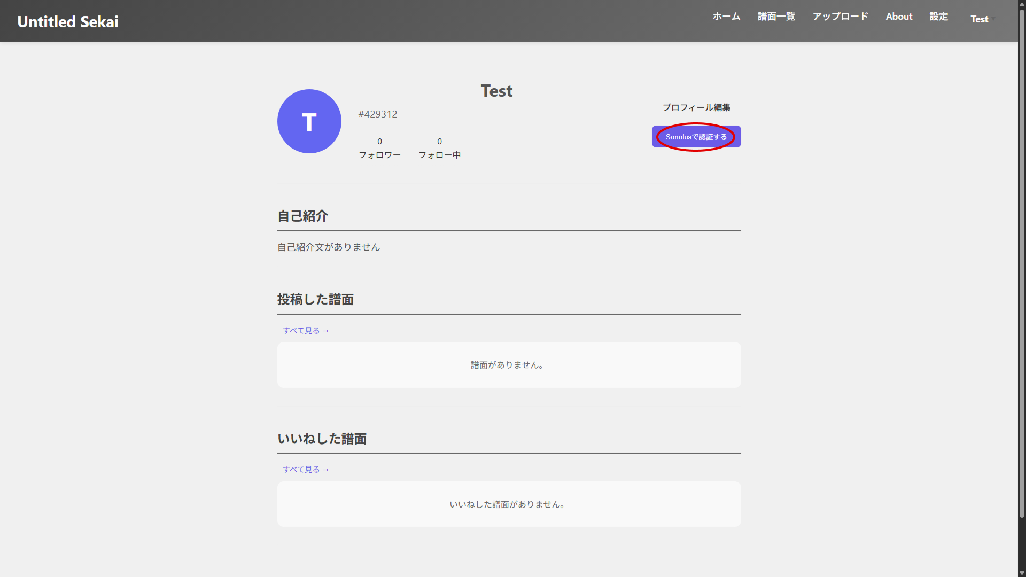Open the 設定 page
1026x577 pixels.
click(938, 17)
